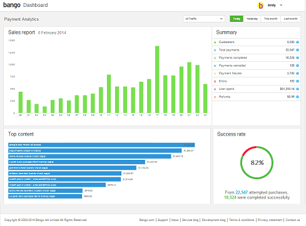The image size is (306, 226).
Task: Open info icon for Refunds row
Action: coord(297,97)
